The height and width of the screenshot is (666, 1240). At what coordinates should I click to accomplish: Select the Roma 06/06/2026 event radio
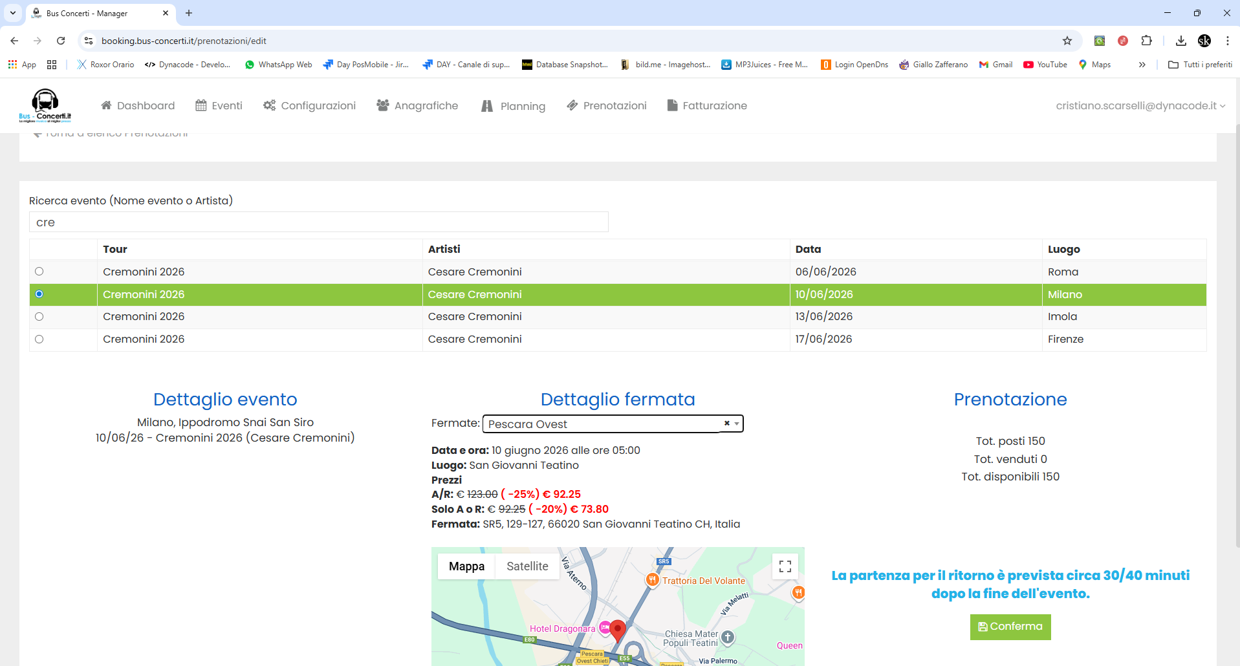(39, 272)
